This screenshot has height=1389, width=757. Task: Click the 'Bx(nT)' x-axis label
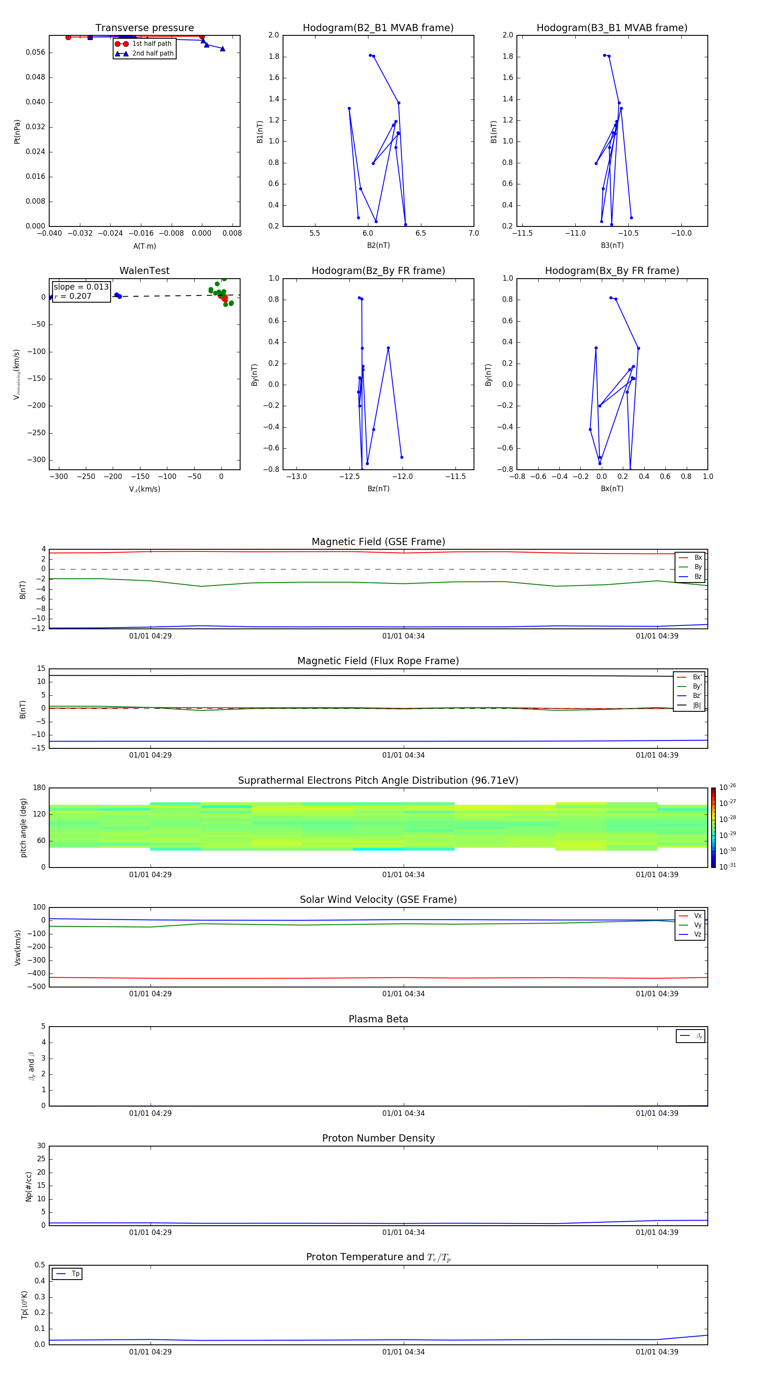click(x=612, y=489)
